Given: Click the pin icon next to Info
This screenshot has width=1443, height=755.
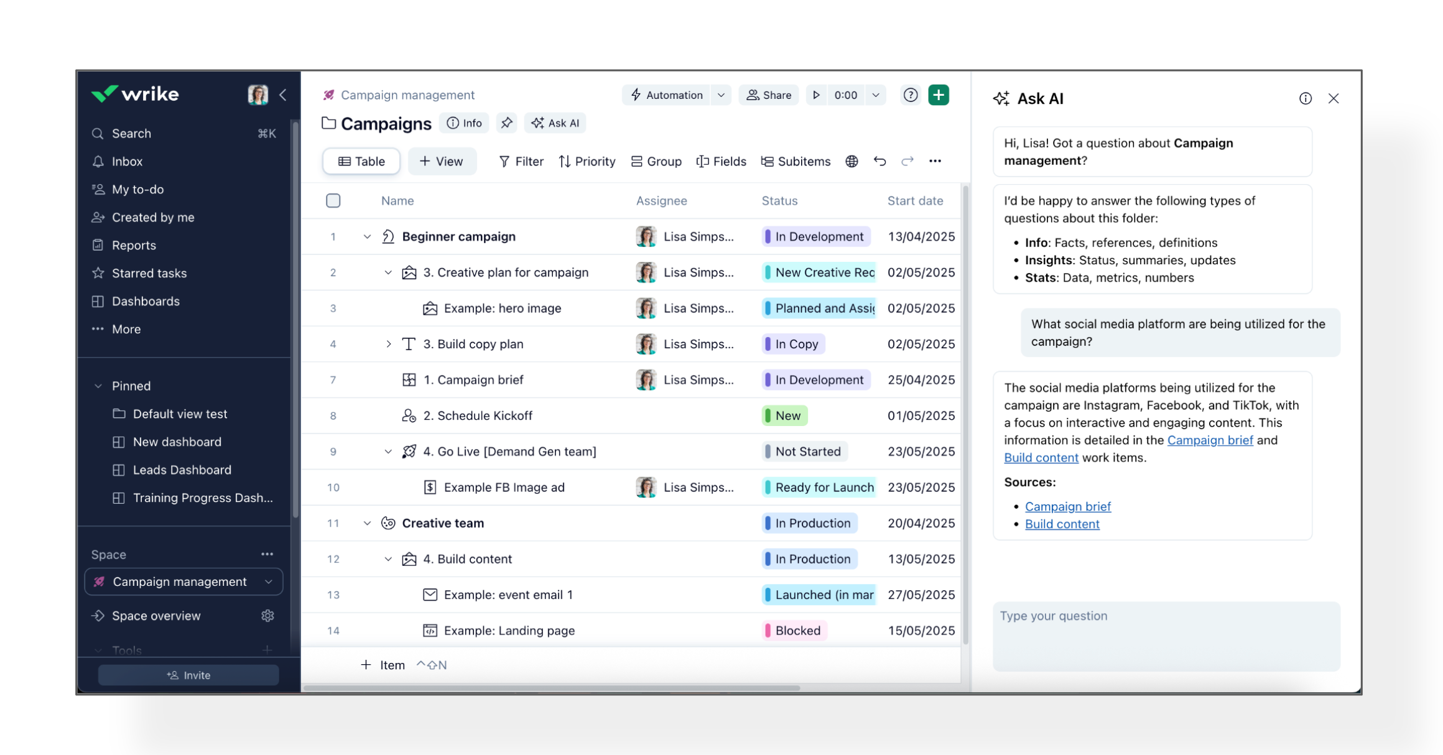Looking at the screenshot, I should click(507, 123).
